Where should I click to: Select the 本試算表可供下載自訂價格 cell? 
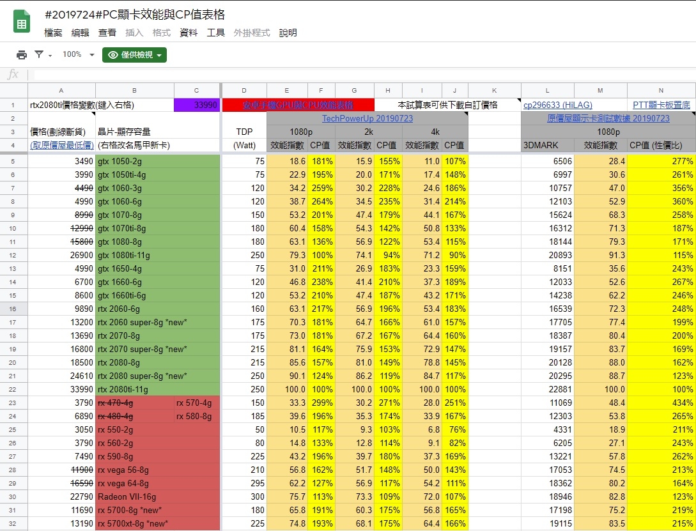pyautogui.click(x=447, y=105)
